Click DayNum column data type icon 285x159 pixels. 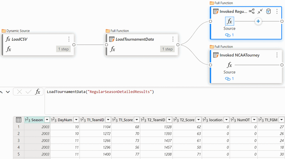pos(54,120)
